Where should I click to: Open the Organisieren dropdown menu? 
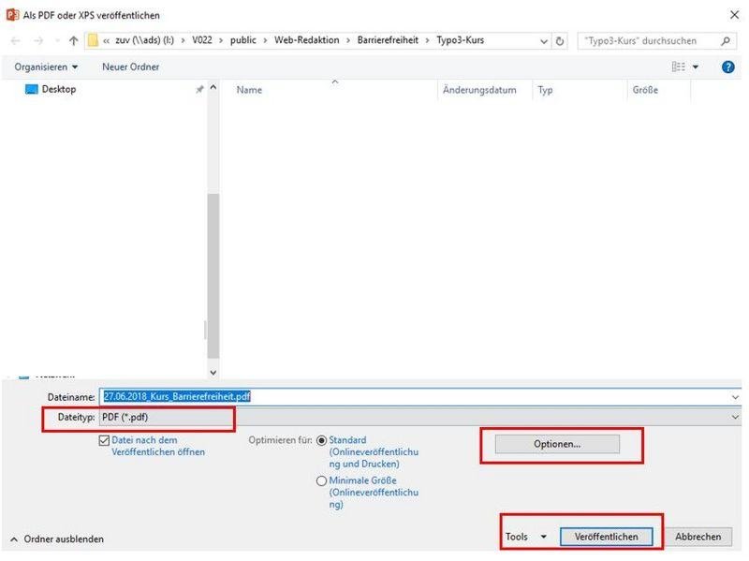pos(46,66)
